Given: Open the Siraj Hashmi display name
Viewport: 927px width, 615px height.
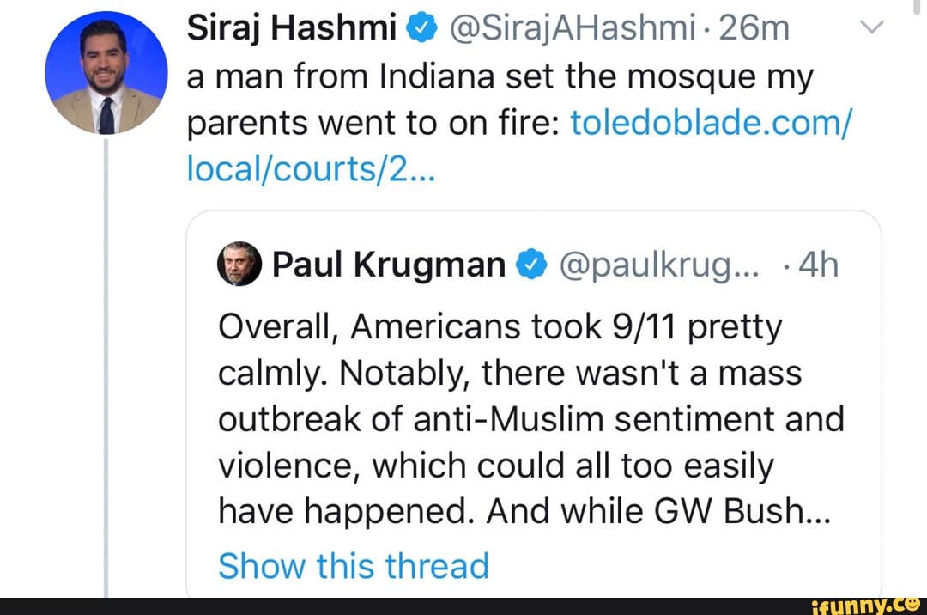Looking at the screenshot, I should [x=297, y=31].
